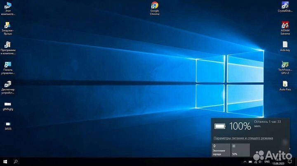Open the 'Загрузки - Ярлык' shortcut

pos(8,28)
